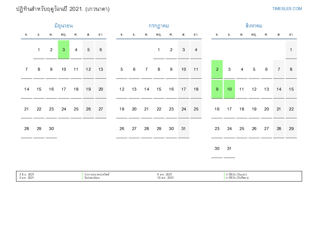318x225 pixels.
Task: Click August 1 Sunday cell
Action: [x=291, y=50]
